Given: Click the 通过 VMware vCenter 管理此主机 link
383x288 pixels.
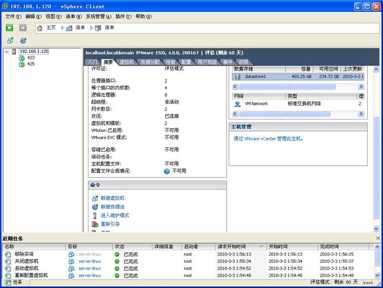Looking at the screenshot, I should click(268, 139).
